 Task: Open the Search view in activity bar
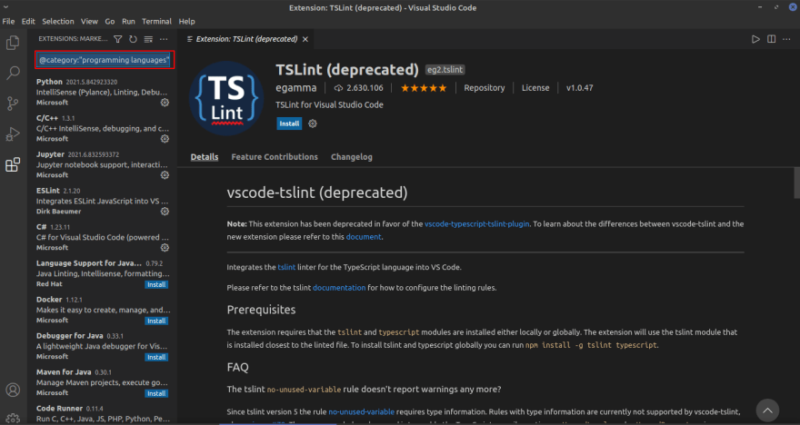pos(13,73)
